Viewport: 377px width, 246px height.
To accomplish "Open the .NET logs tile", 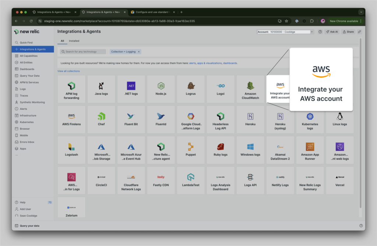I will pyautogui.click(x=131, y=89).
